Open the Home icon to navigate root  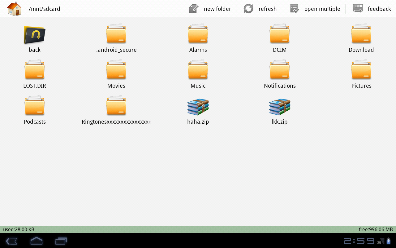(14, 8)
